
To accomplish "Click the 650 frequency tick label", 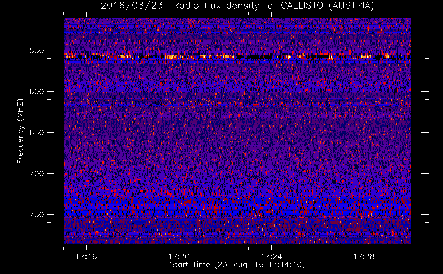I will [37, 133].
